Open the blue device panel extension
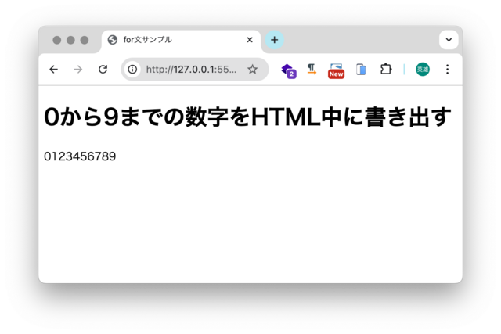501x334 pixels. point(361,70)
